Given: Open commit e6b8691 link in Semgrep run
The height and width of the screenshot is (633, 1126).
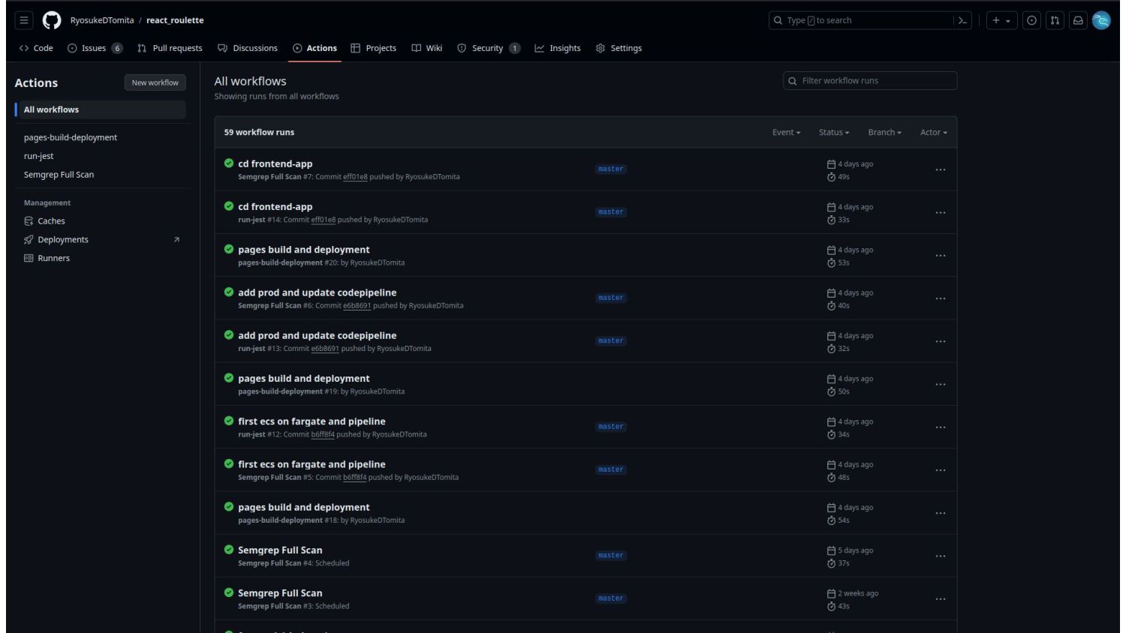Looking at the screenshot, I should coord(357,306).
